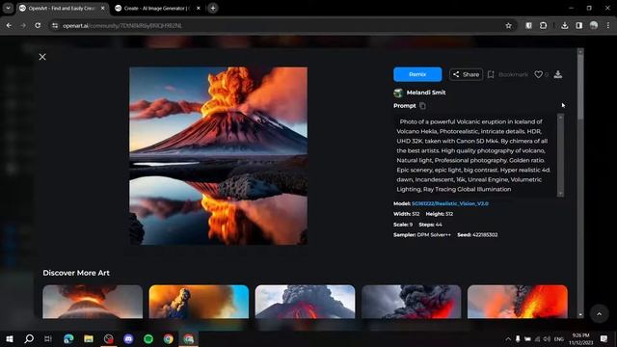Bookmark this volcano artwork
This screenshot has height=347, width=617.
point(508,74)
